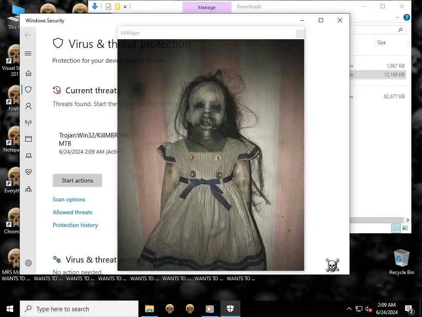
Task: Open Family options icon in sidebar
Action: [x=28, y=189]
